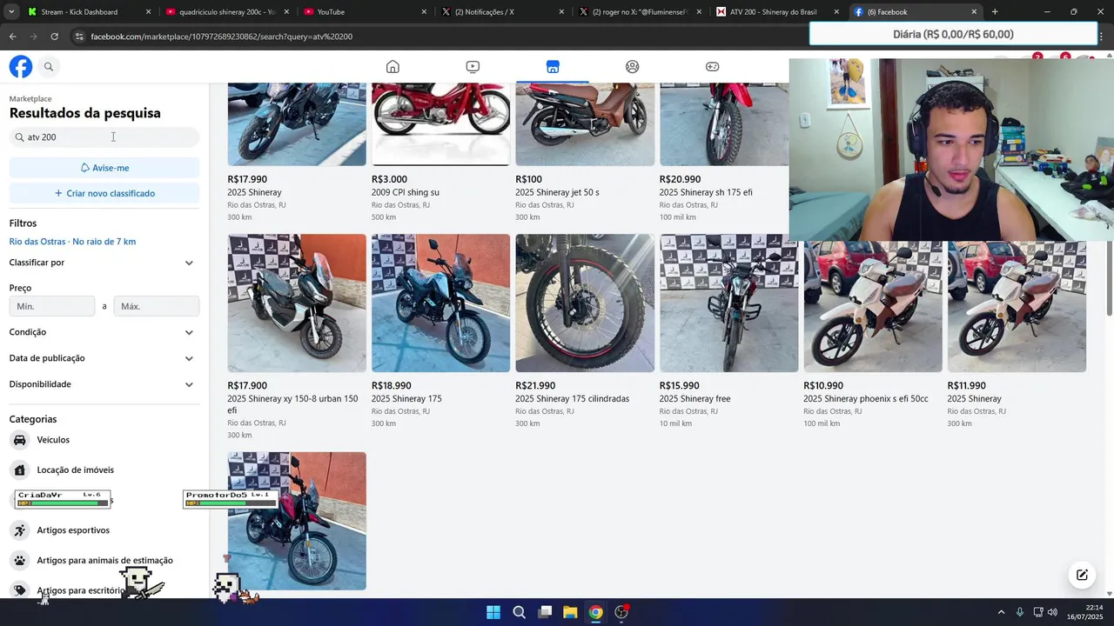This screenshot has height=626, width=1114.
Task: Open Windows taskbar search
Action: tap(519, 612)
